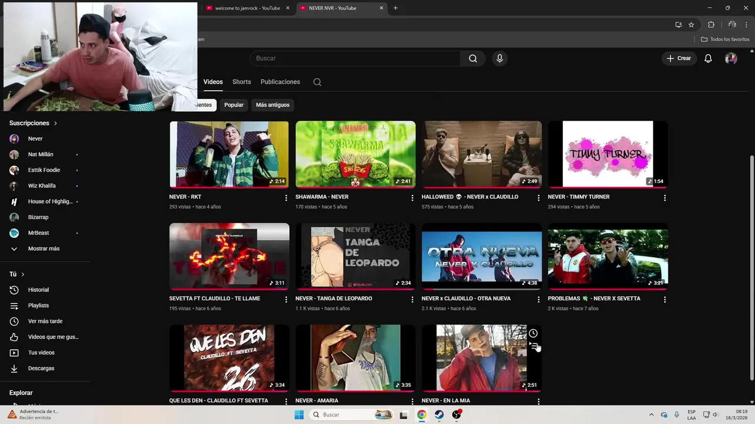Viewport: 755px width, 424px height.
Task: Open Steam from the taskbar
Action: tap(439, 415)
